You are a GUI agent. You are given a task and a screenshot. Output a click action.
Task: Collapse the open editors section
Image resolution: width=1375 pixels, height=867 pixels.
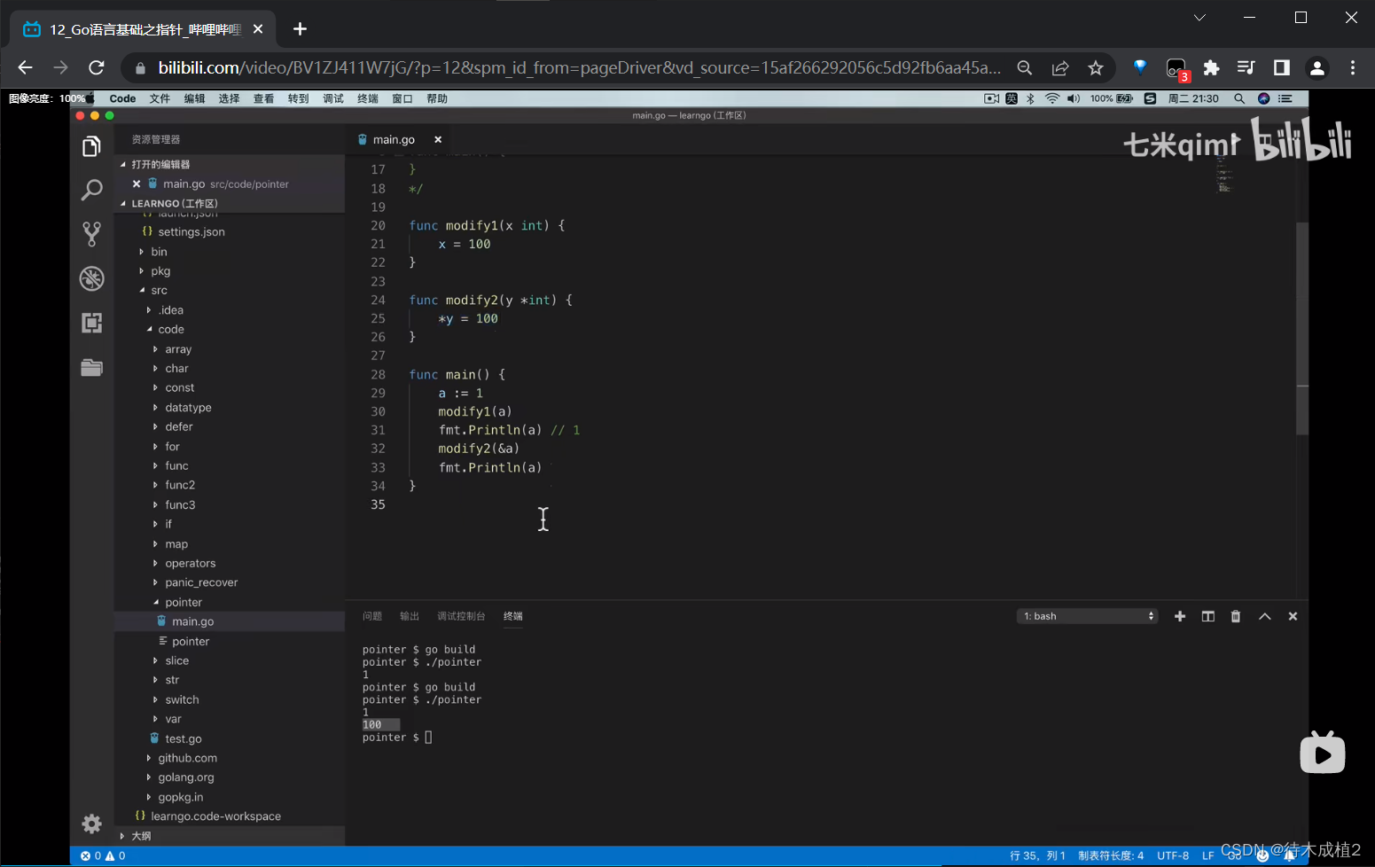[123, 164]
